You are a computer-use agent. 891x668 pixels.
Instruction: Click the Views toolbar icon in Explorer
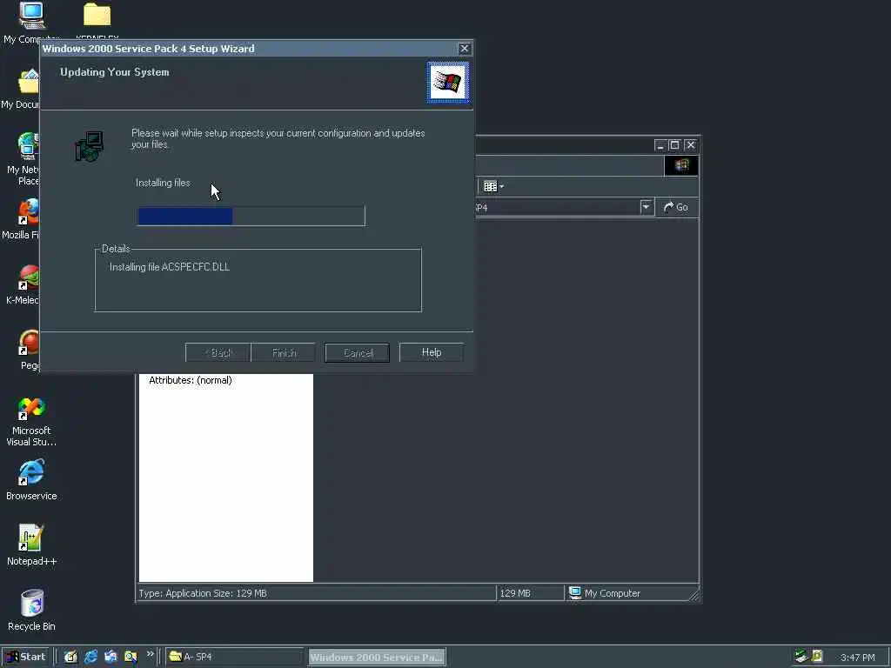490,186
